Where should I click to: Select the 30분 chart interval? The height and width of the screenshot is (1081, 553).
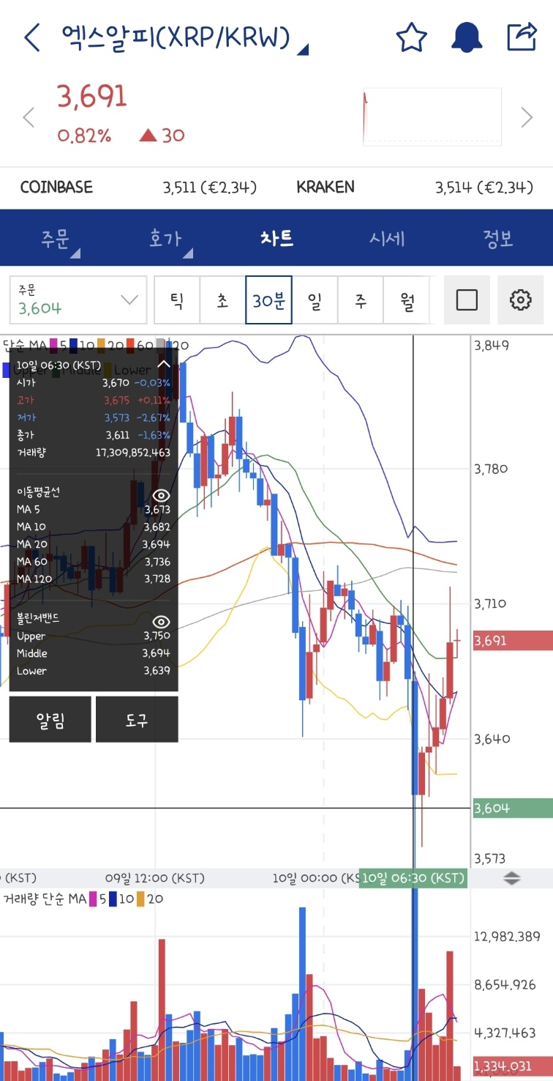click(268, 300)
